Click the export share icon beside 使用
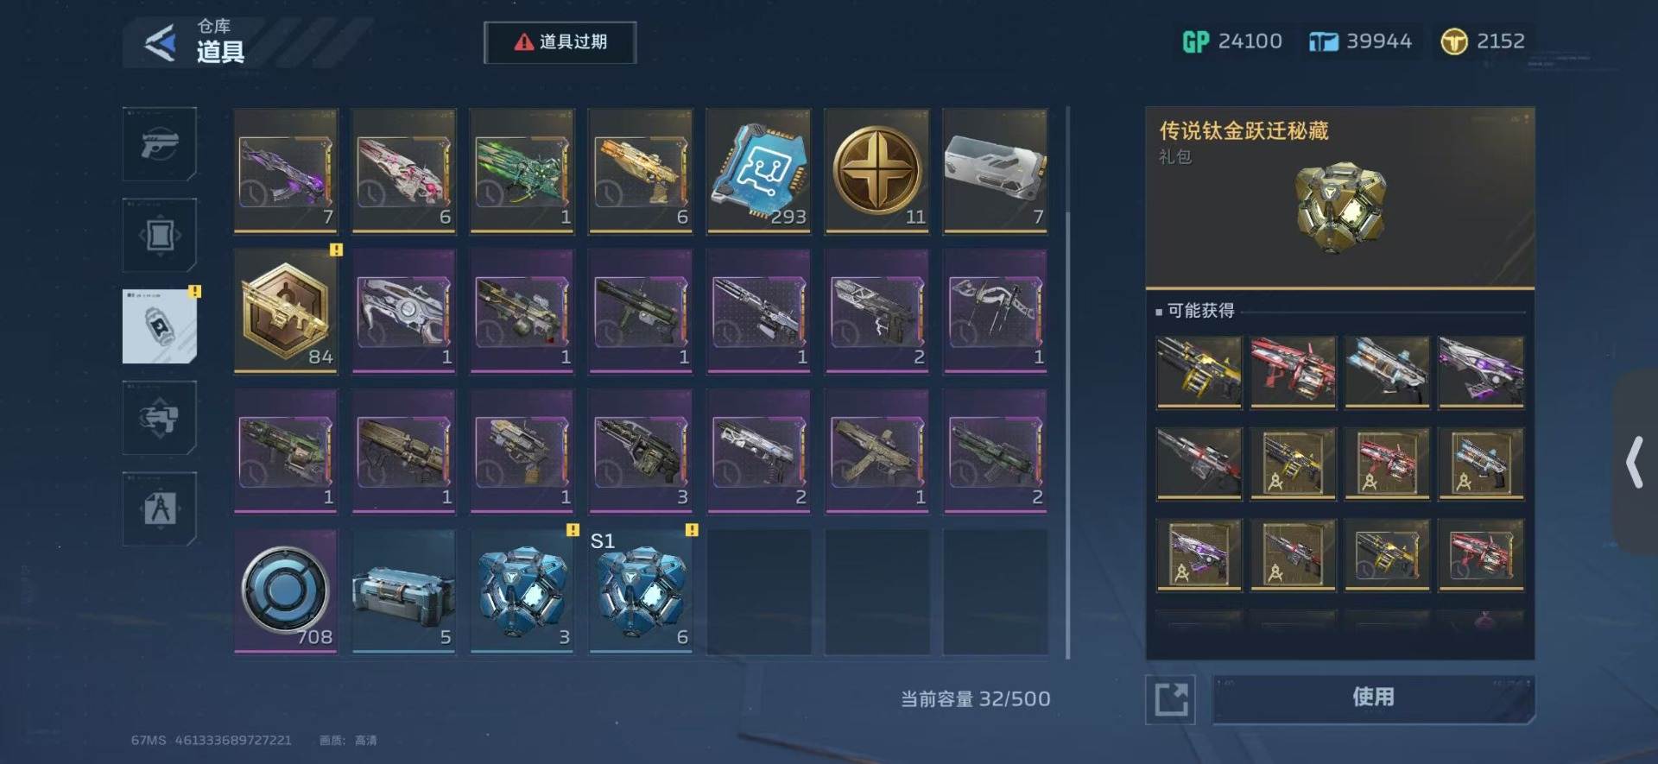1658x764 pixels. pyautogui.click(x=1171, y=698)
